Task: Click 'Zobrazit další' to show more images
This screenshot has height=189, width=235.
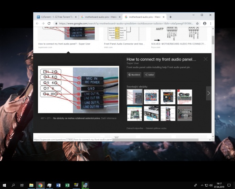Action: (x=185, y=114)
